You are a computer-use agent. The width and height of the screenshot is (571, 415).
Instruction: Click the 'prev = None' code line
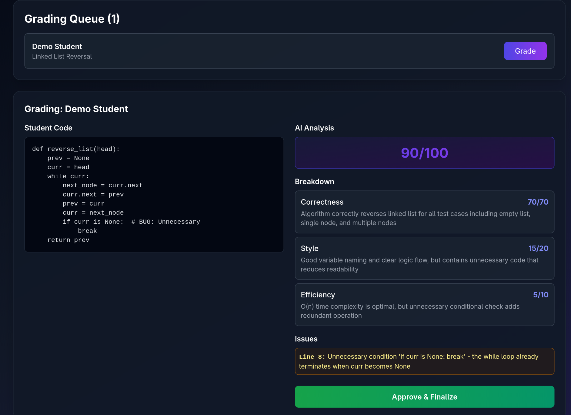tap(68, 158)
